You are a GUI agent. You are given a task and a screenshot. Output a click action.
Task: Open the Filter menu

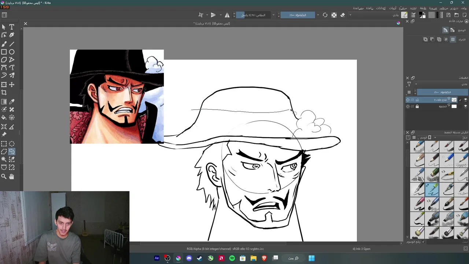(x=402, y=8)
